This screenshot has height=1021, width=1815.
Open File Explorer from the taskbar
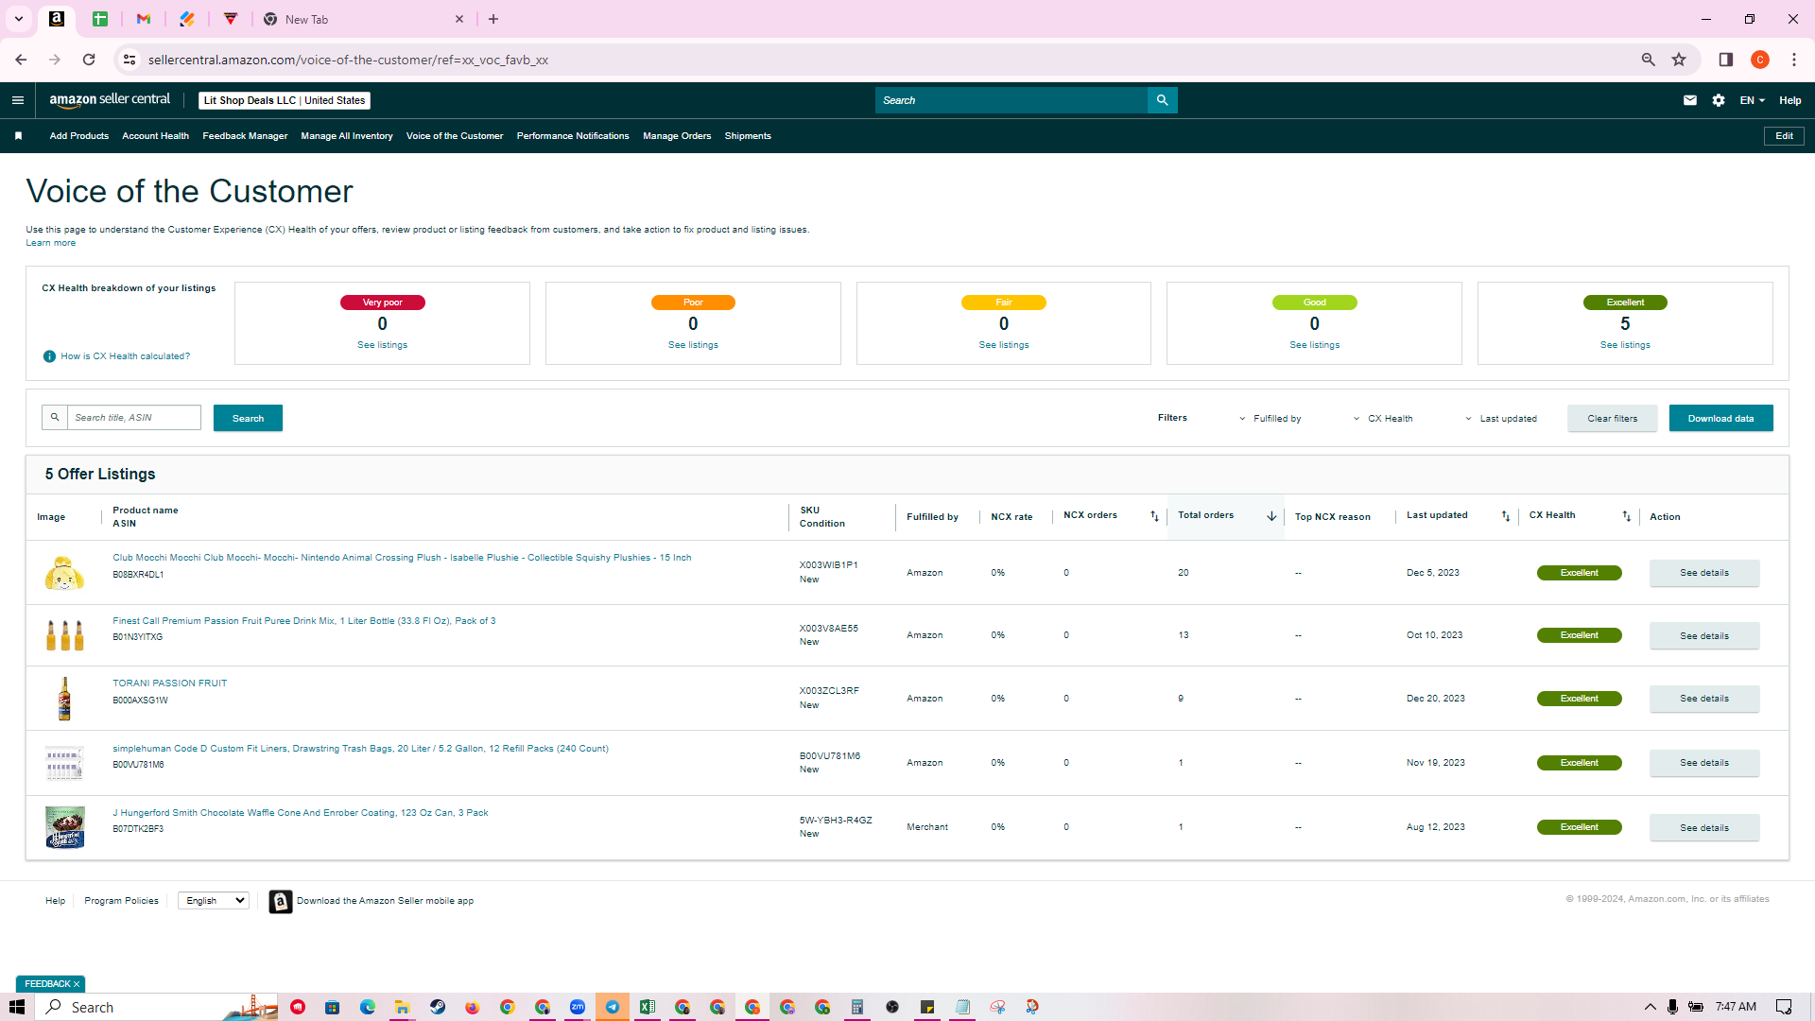pos(402,1007)
